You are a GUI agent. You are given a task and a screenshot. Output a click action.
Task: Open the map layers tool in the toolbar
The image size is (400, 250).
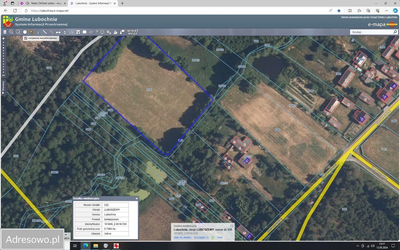(5, 32)
